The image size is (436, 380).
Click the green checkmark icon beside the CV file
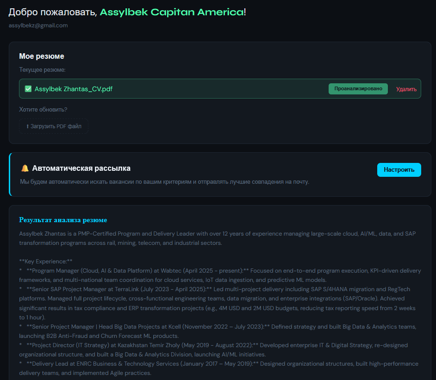click(28, 89)
